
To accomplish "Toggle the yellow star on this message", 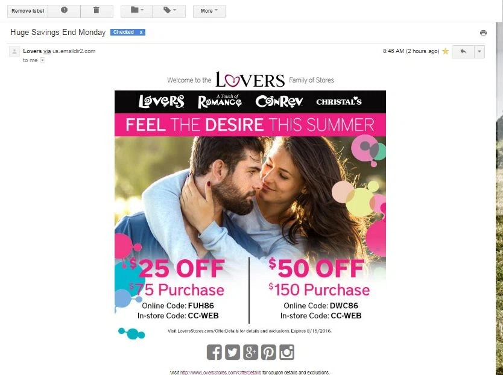I will 445,51.
